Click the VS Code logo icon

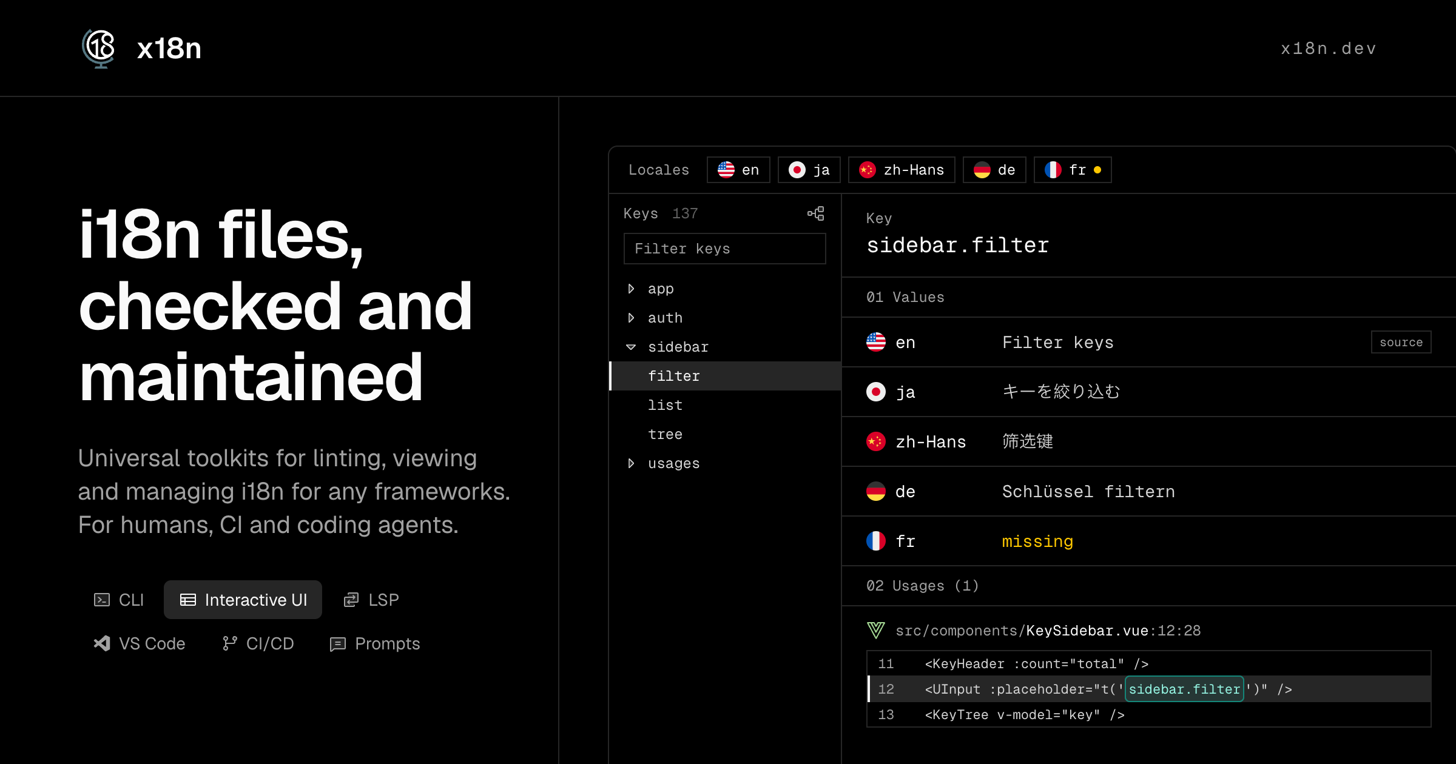(102, 643)
